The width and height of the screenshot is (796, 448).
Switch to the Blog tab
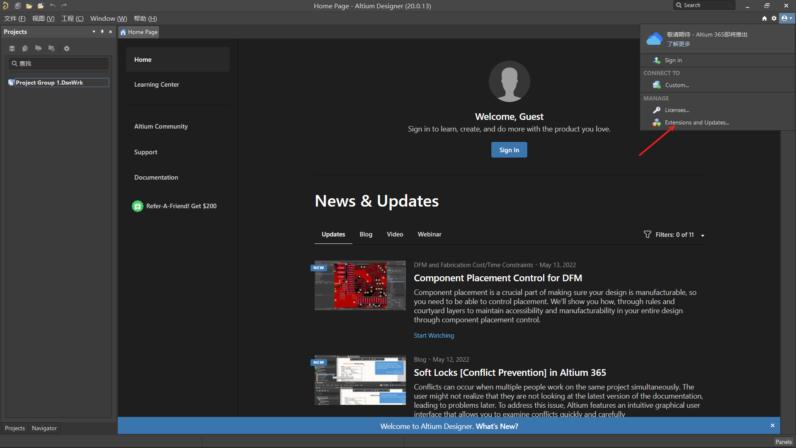coord(366,234)
